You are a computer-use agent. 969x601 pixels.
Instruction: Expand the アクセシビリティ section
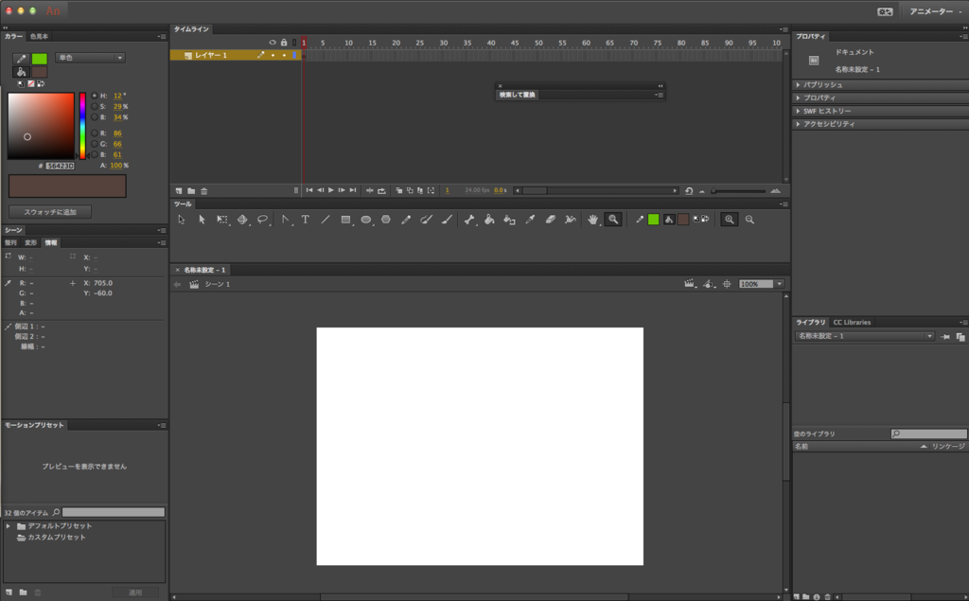click(798, 124)
